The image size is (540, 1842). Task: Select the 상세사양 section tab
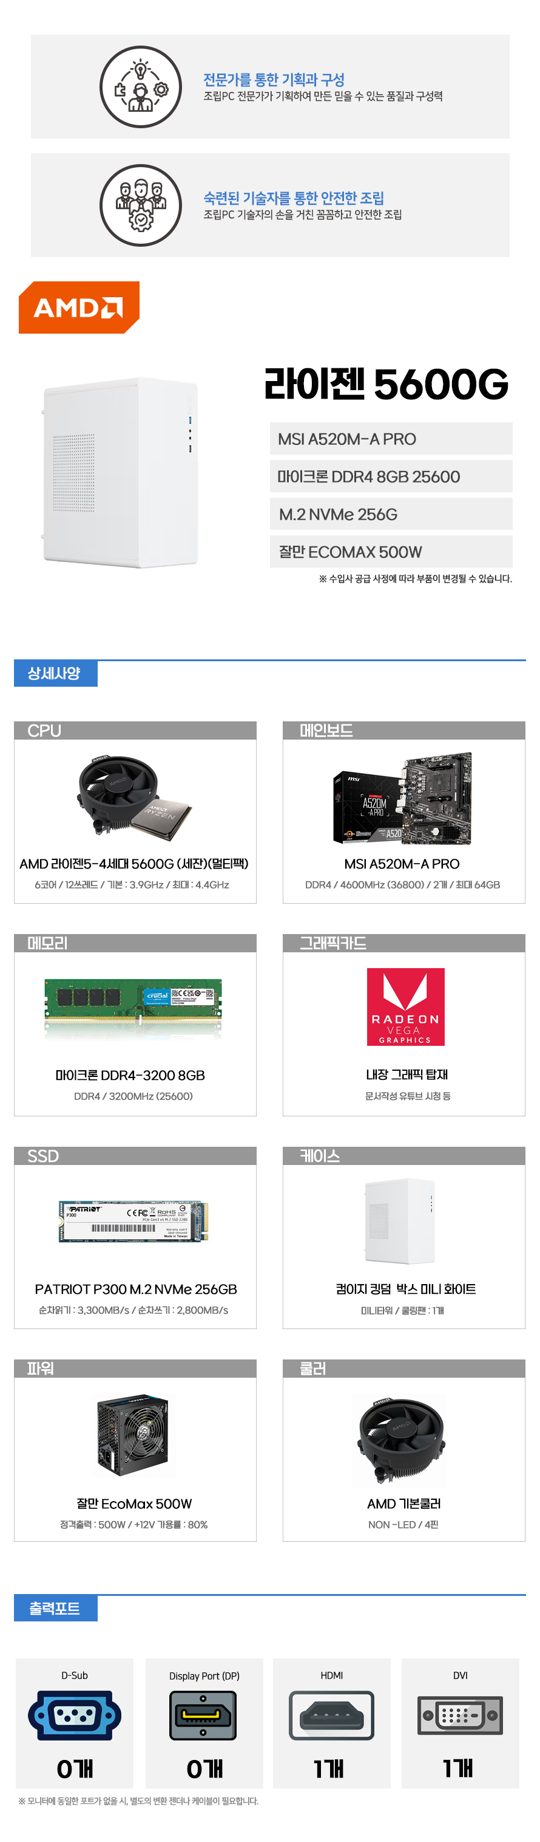55,673
